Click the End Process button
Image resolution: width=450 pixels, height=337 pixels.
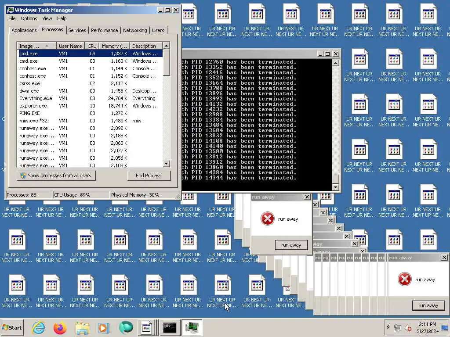point(149,176)
